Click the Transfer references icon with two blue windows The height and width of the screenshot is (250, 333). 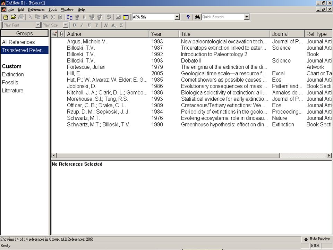pos(69,17)
